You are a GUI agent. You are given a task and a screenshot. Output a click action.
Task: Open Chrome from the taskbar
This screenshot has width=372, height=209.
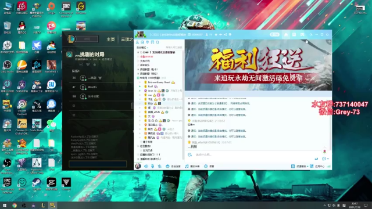click(15, 205)
